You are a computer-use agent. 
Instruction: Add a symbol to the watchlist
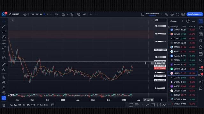pos(182,21)
